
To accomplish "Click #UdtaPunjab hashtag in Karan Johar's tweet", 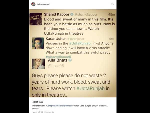I will (80, 43).
